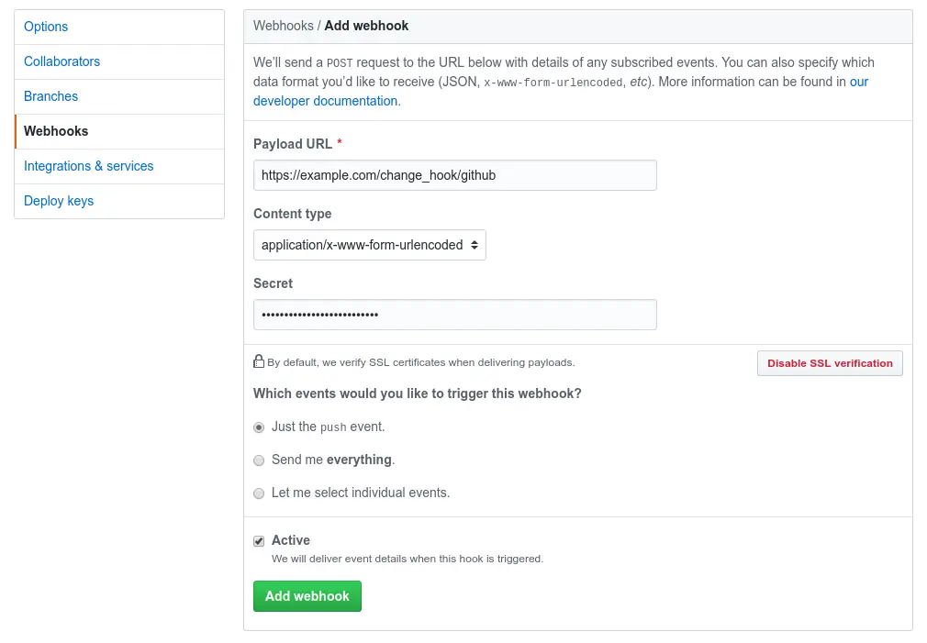The image size is (927, 643).
Task: Open the Content type dropdown
Action: 369,245
